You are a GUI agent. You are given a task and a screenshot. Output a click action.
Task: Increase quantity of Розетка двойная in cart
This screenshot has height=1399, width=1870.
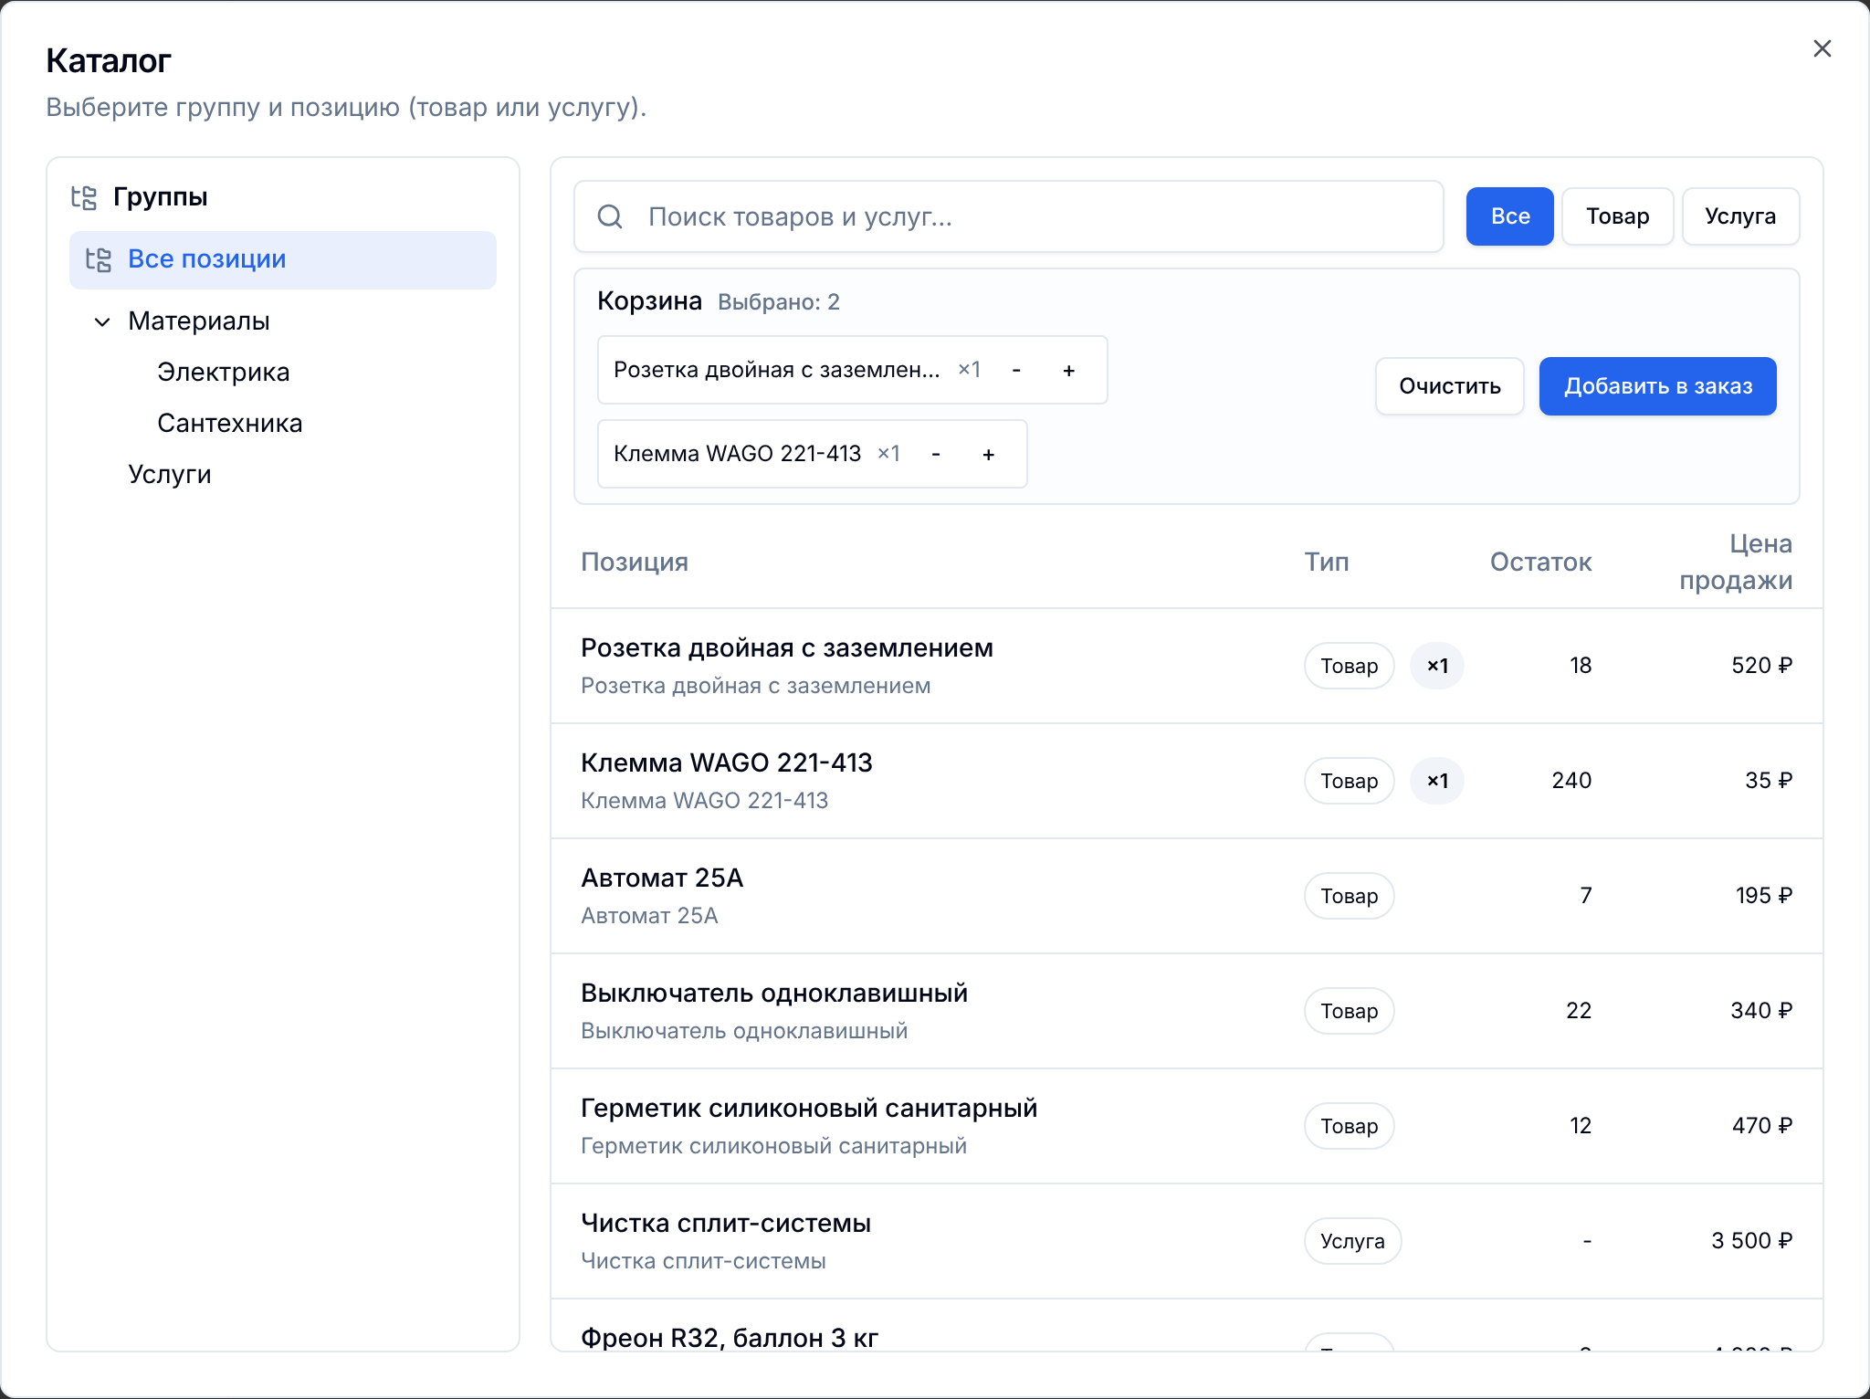click(x=1069, y=370)
